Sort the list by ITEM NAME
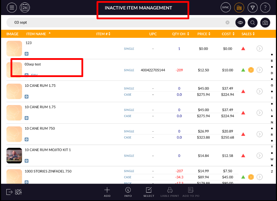Viewport: 277px width, 201px height. [x=38, y=34]
